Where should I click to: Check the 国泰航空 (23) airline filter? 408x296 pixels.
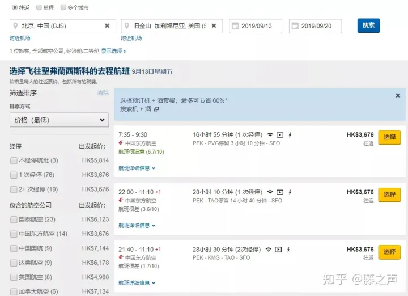tap(14, 219)
